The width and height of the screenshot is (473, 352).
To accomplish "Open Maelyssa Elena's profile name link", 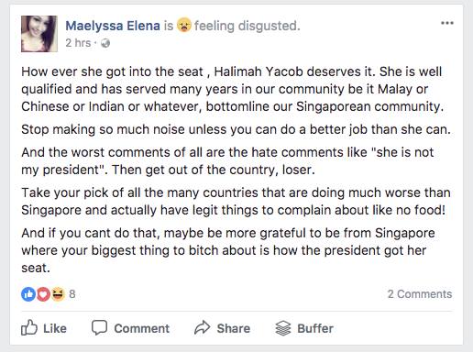I will pos(113,26).
